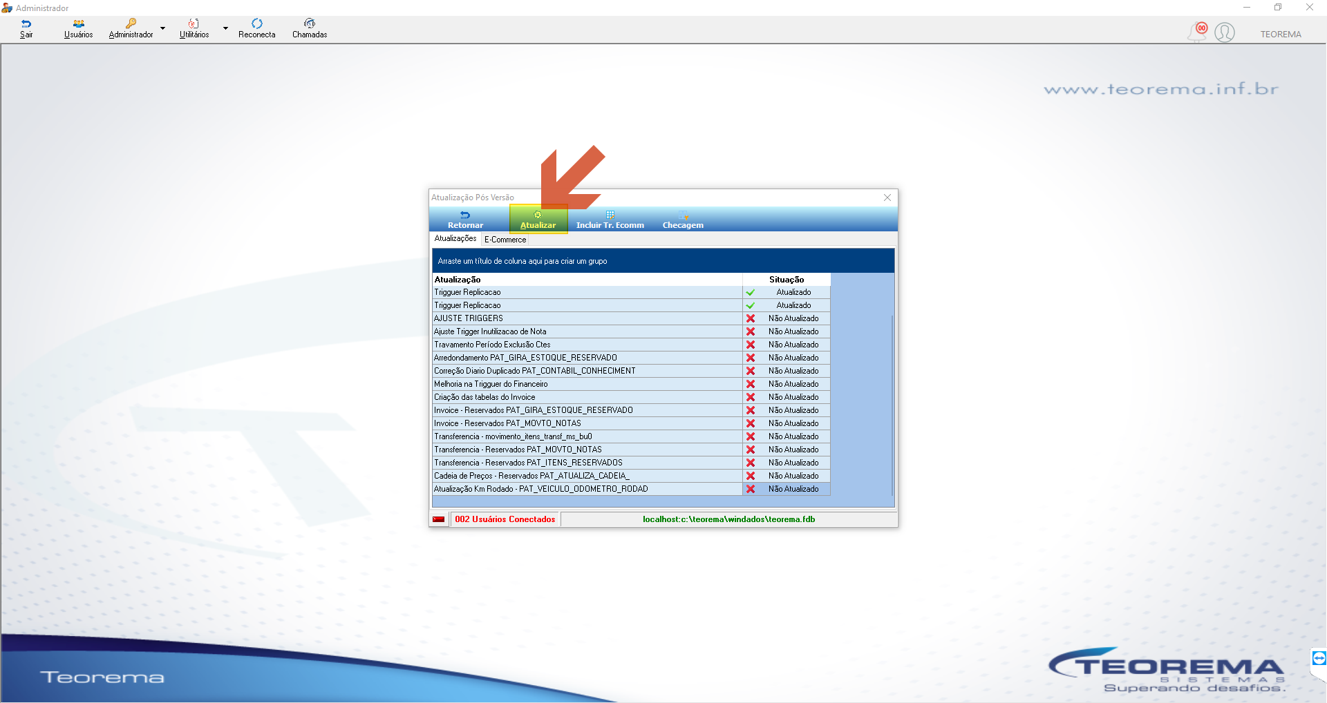Switch to the E-Commerce tab

point(505,240)
